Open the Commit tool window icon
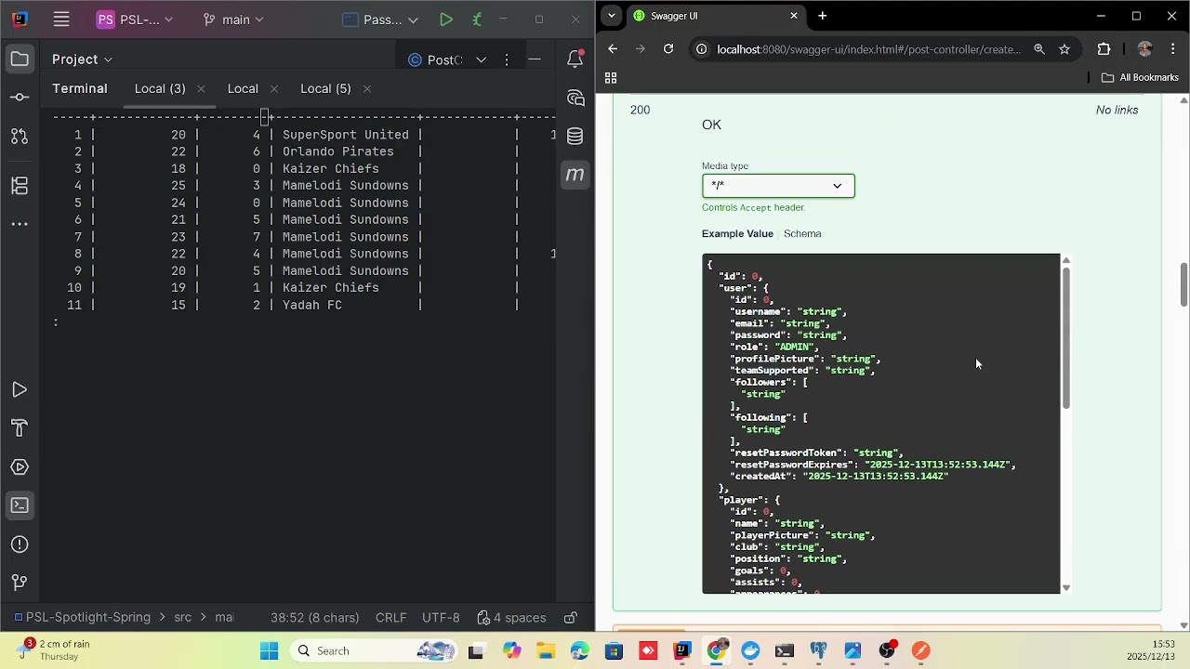Viewport: 1190px width, 669px height. click(20, 98)
